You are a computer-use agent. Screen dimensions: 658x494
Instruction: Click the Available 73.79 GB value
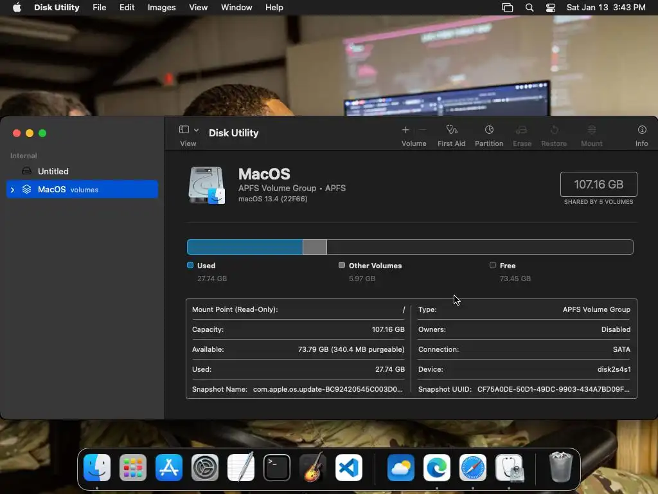coord(351,349)
